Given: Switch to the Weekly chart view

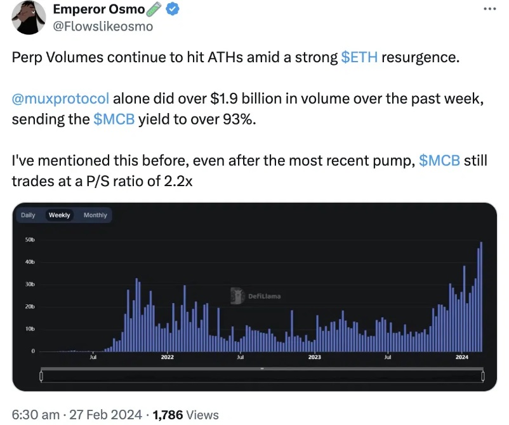Looking at the screenshot, I should (60, 215).
